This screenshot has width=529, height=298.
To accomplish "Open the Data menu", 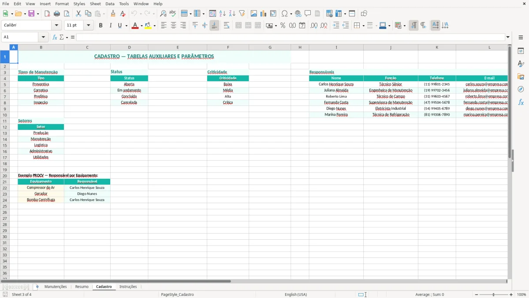I will [110, 4].
